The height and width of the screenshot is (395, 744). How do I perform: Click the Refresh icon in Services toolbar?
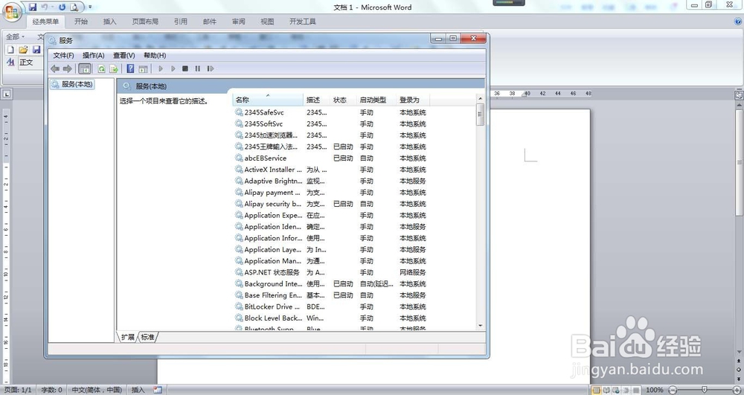tap(101, 68)
